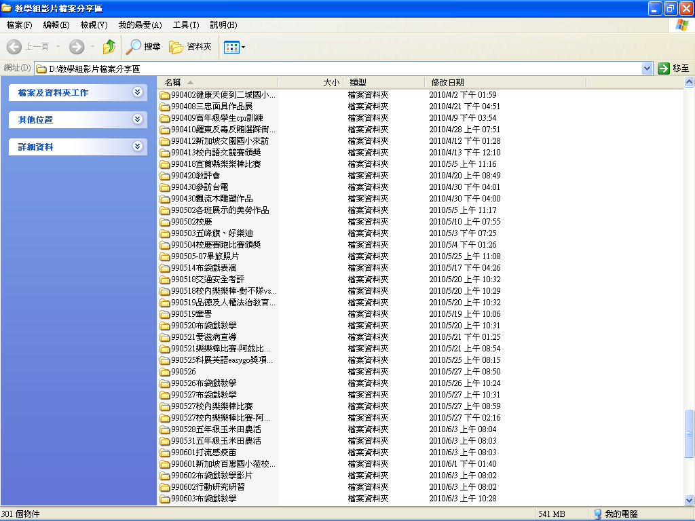The height and width of the screenshot is (521, 695).
Task: Expand the 其他位置 panel
Action: click(138, 119)
